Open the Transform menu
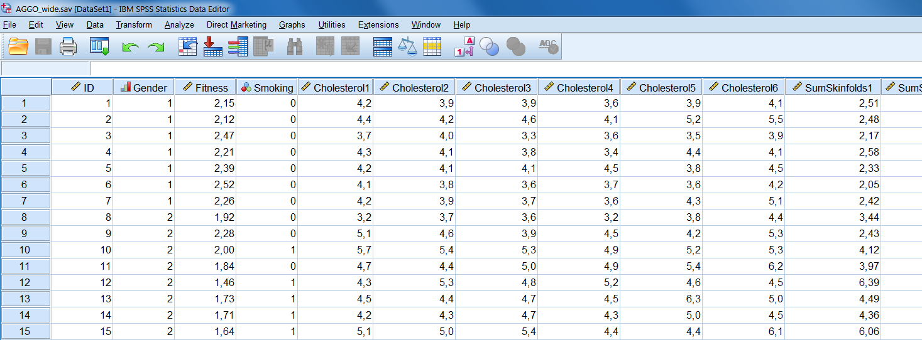Image resolution: width=922 pixels, height=340 pixels. click(134, 24)
